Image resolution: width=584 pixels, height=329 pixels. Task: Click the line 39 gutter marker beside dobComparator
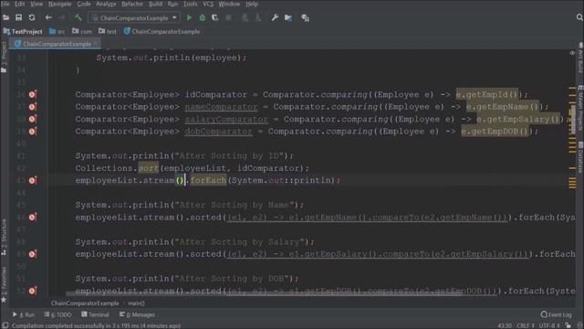coord(33,132)
